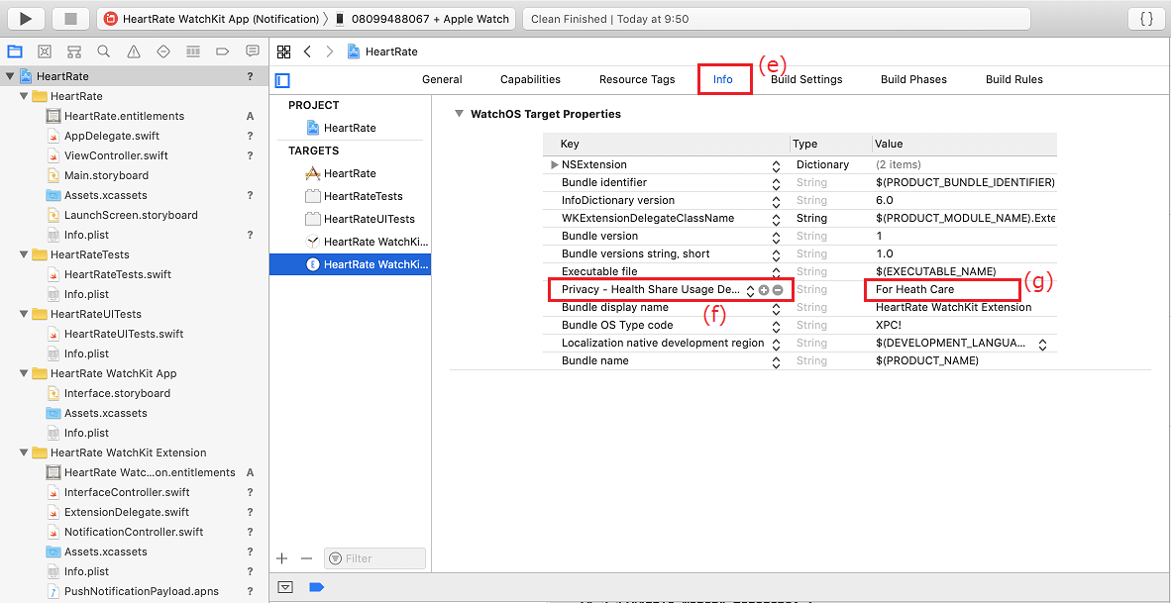Click the Run (play) button
The width and height of the screenshot is (1171, 603).
pyautogui.click(x=27, y=19)
